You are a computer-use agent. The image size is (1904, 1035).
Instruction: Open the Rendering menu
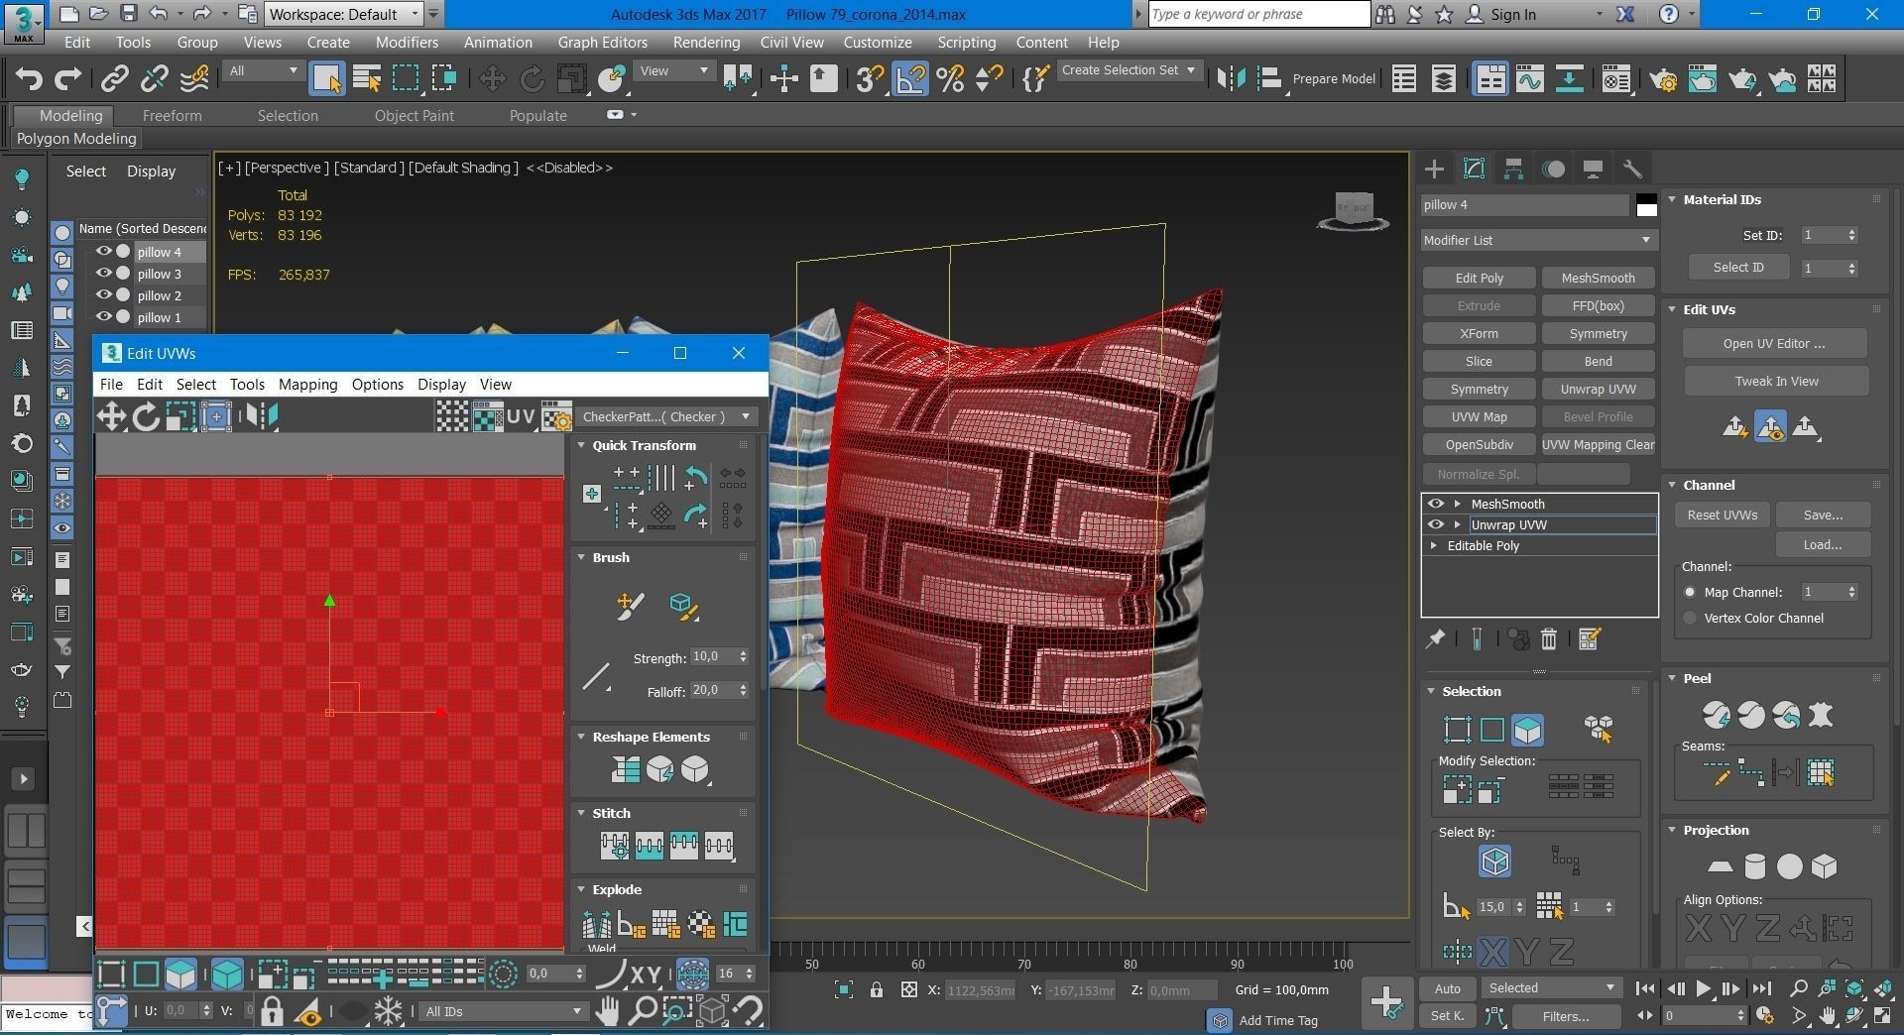706,43
